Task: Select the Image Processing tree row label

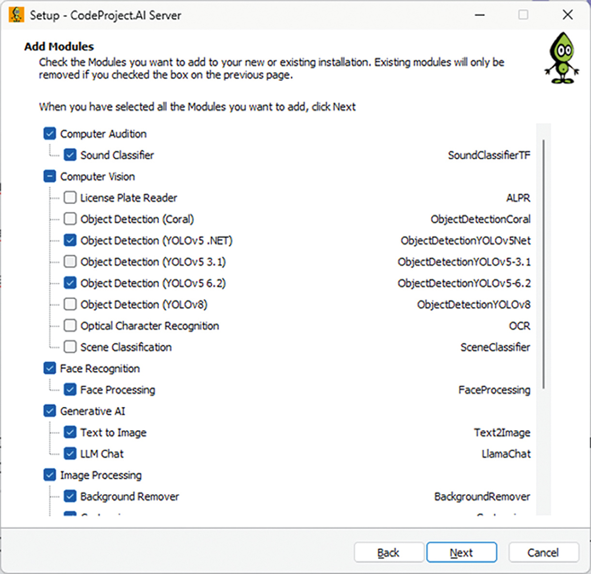Action: [101, 475]
